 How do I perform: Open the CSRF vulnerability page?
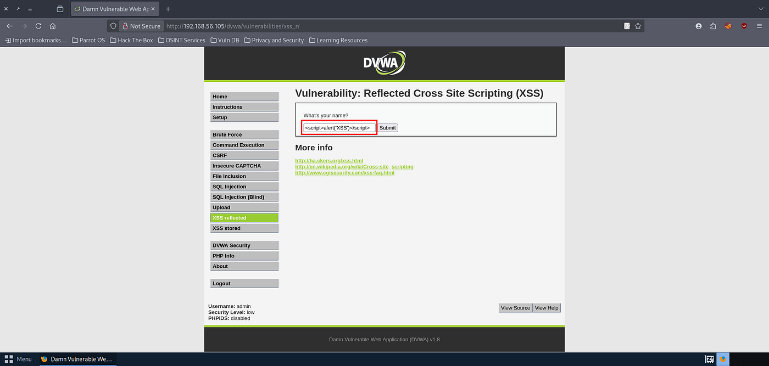point(244,155)
